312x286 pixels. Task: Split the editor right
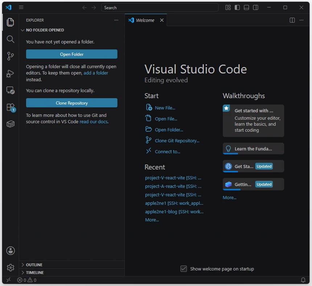292,20
